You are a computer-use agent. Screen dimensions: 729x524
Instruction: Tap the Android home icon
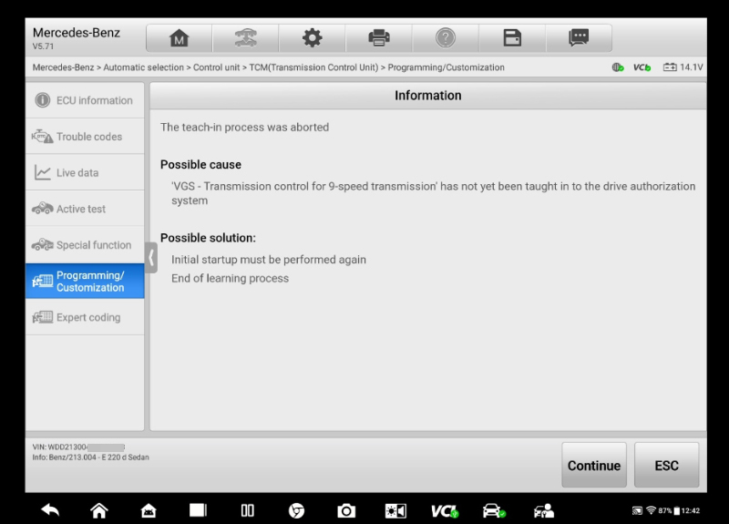(99, 510)
